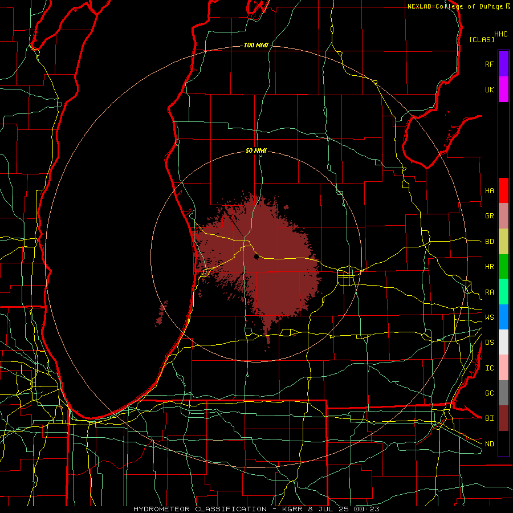Click the brown BI legend color swatch
This screenshot has width=513, height=513.
click(x=503, y=418)
